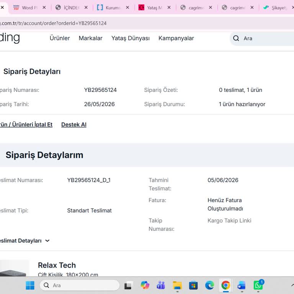Image resolution: width=294 pixels, height=294 pixels.
Task: Click the status 1 ürün hazırlanıyor
Action: 242,104
